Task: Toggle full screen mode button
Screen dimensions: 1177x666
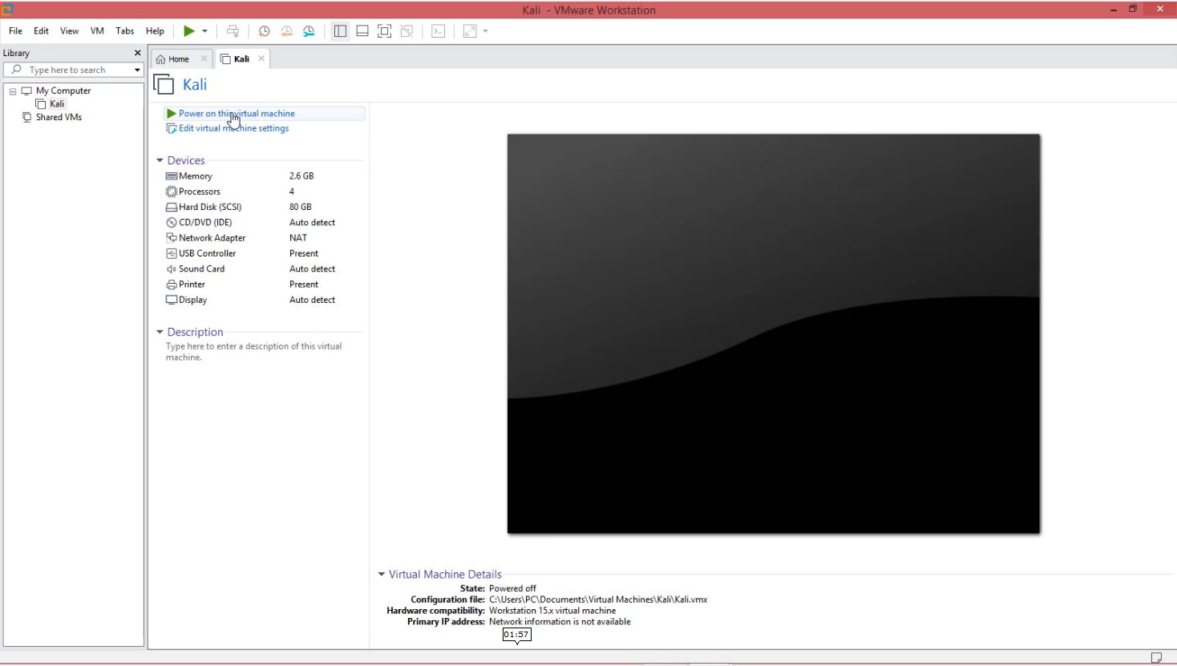Action: point(385,31)
